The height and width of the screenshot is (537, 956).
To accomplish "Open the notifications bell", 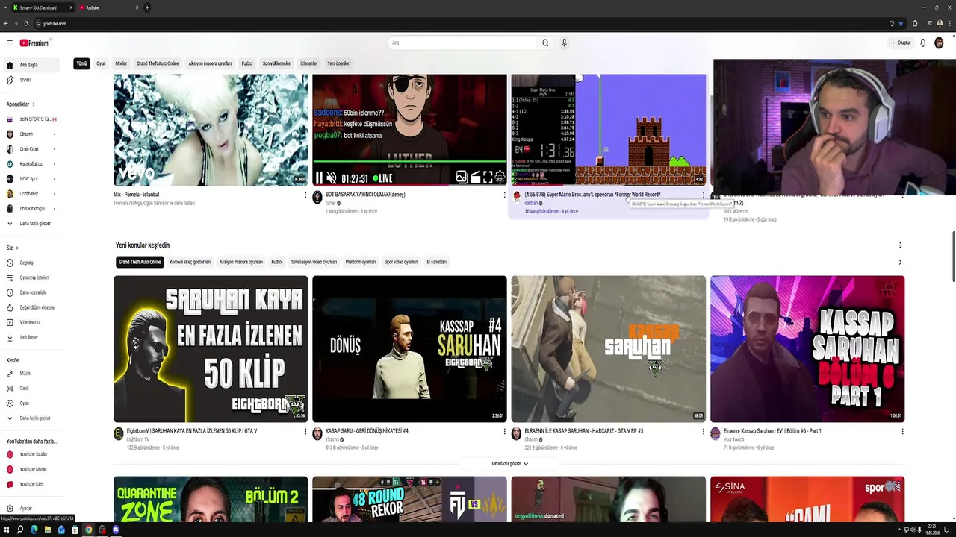I will pyautogui.click(x=923, y=43).
